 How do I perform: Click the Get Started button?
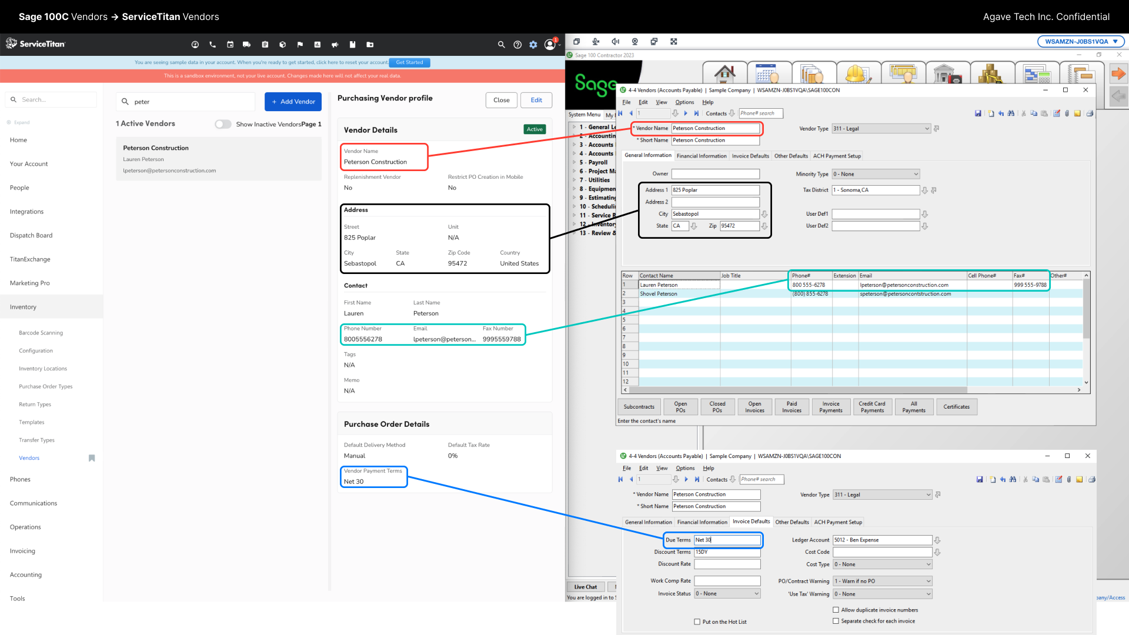pos(409,62)
